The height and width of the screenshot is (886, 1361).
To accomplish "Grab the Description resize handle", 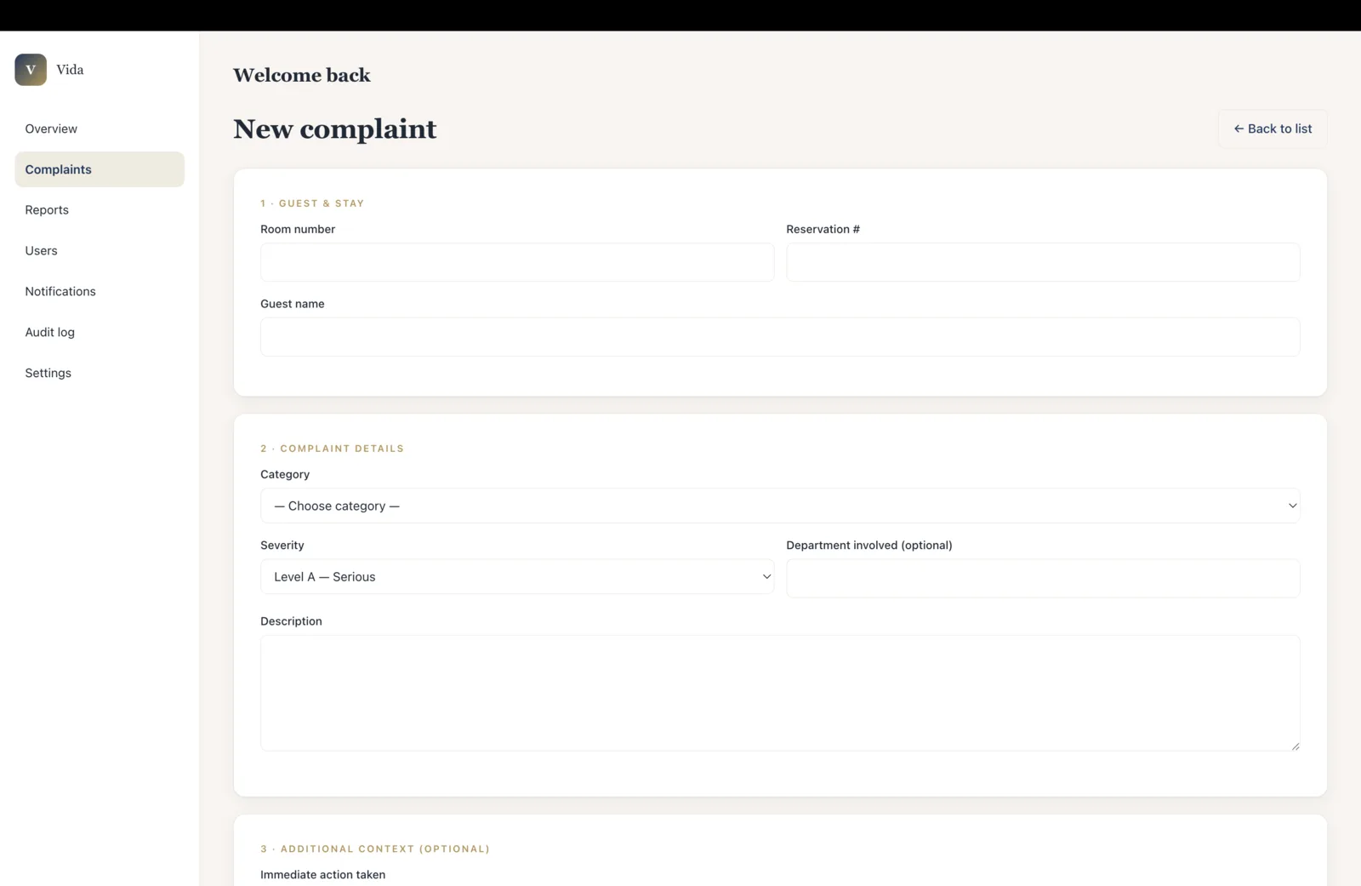I will [x=1295, y=746].
